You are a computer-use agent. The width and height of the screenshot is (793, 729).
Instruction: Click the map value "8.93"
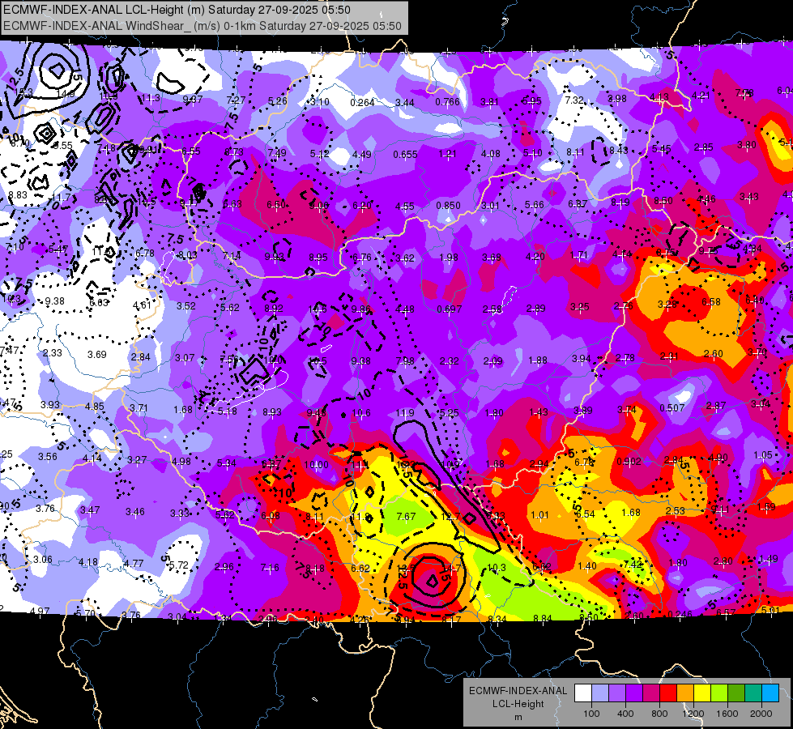(x=272, y=411)
